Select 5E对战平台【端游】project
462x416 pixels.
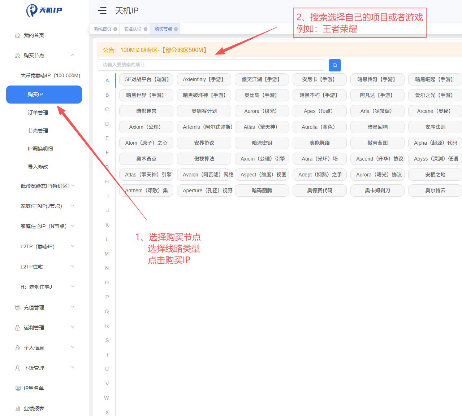coord(146,79)
